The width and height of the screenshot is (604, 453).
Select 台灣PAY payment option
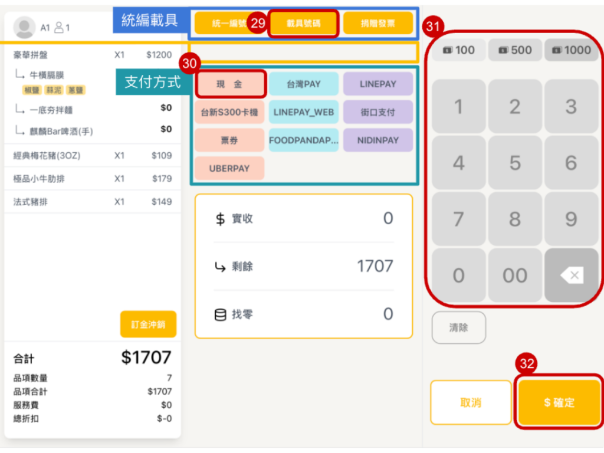304,84
